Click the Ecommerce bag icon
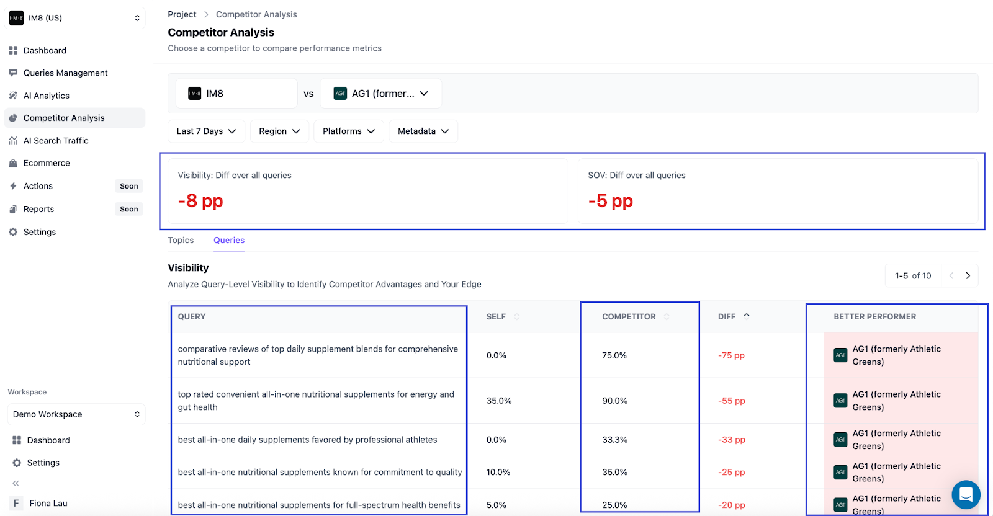This screenshot has width=993, height=516. tap(13, 163)
